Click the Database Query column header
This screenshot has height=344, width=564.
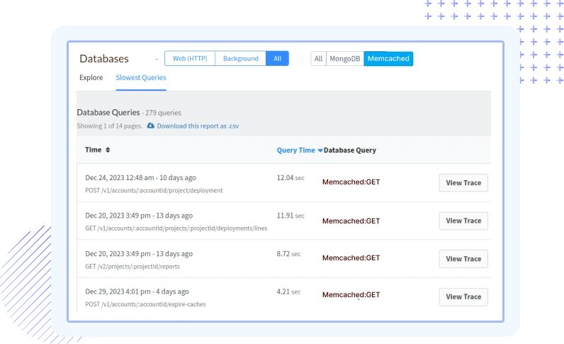(350, 150)
